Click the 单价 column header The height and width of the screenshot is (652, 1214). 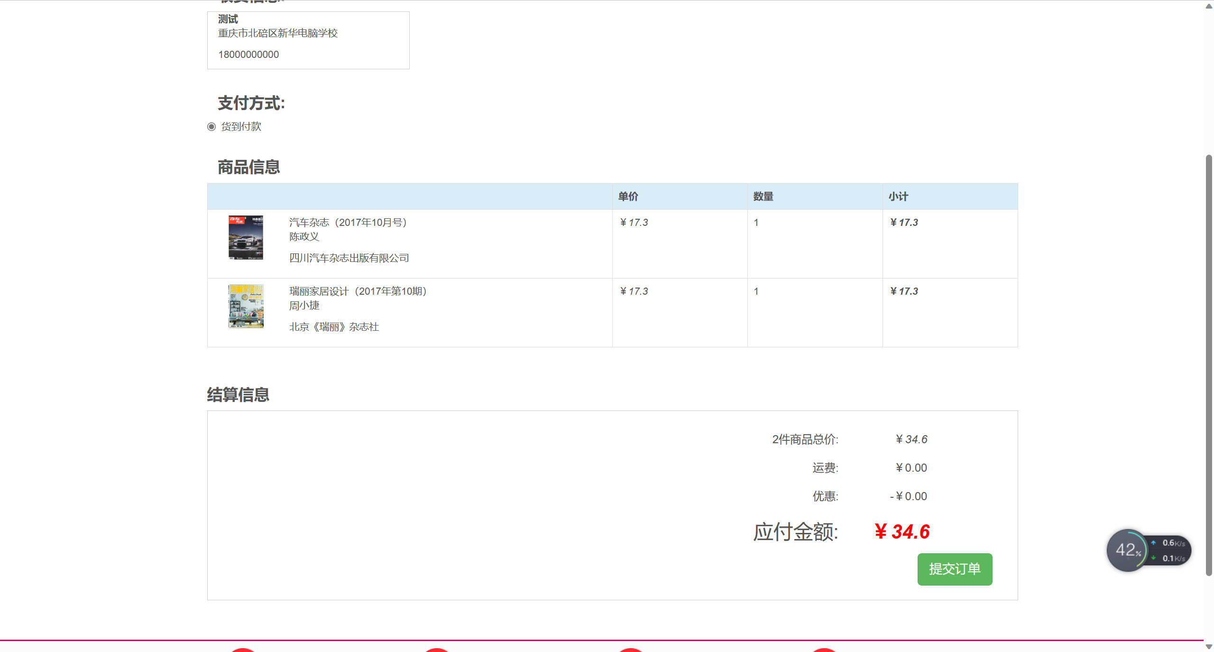pyautogui.click(x=628, y=196)
